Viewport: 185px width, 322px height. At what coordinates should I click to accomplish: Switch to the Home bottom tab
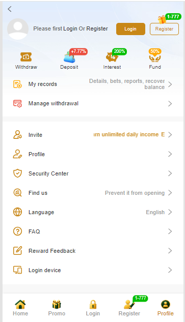pos(20,308)
